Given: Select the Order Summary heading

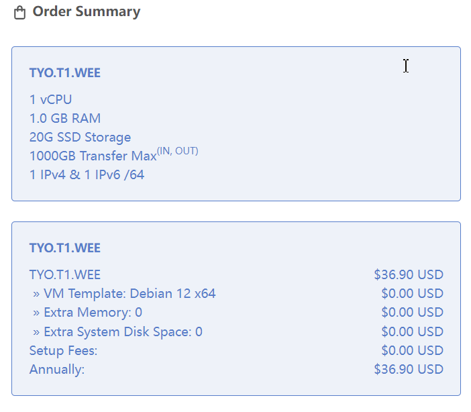Looking at the screenshot, I should click(86, 11).
